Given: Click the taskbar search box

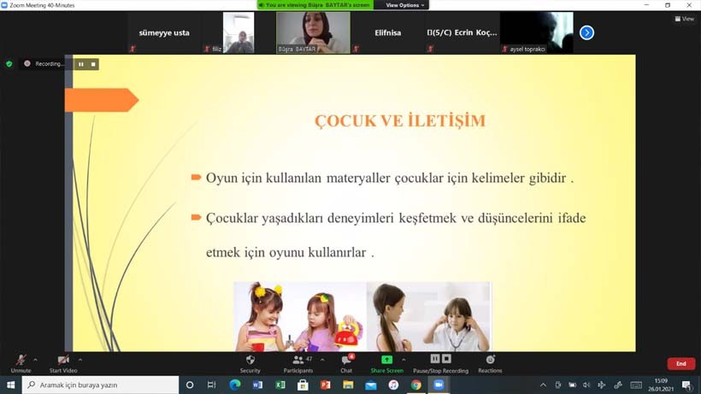Looking at the screenshot, I should (100, 385).
